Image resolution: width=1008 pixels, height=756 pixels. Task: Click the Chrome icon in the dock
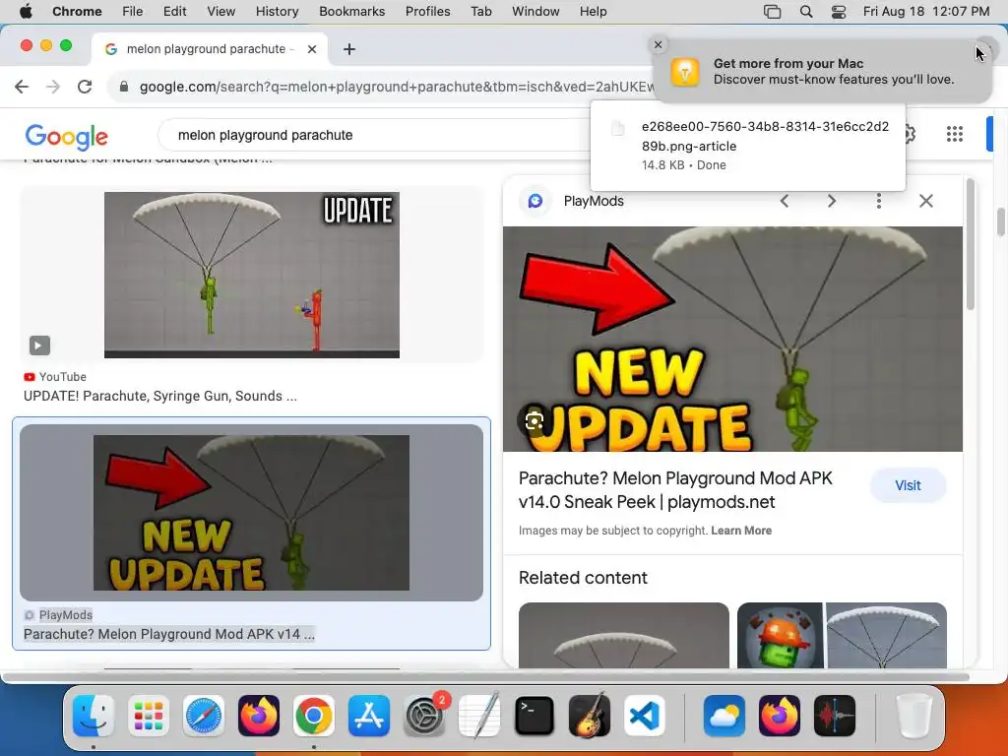314,716
